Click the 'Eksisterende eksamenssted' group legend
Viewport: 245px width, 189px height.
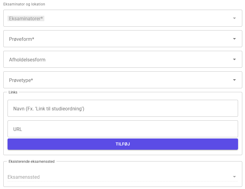pos(32,161)
